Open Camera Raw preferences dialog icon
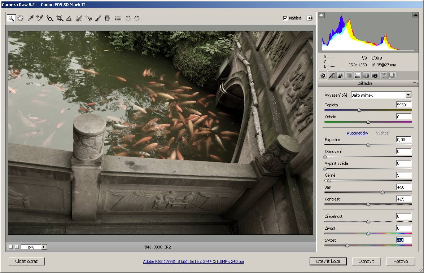Viewport: 424px width, 273px height. pos(118,18)
